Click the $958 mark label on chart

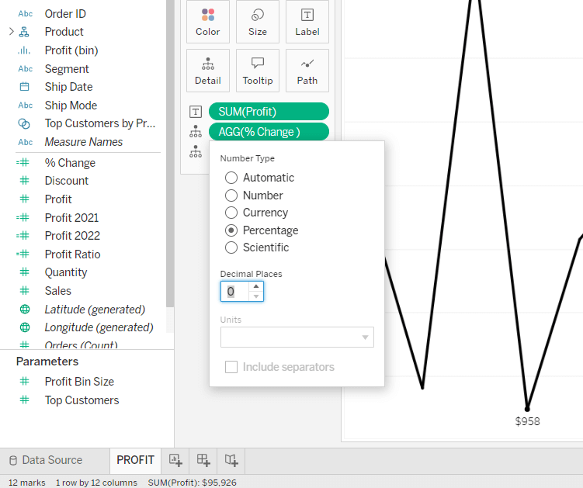coord(527,421)
